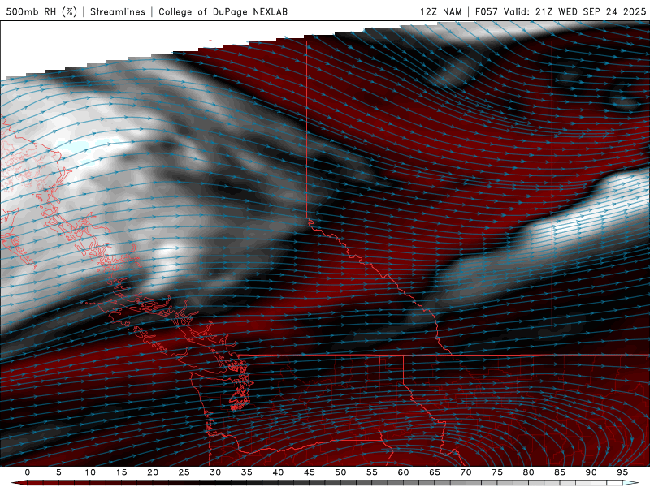Screen dimensions: 650x487
Task: Click "College of DuPage NEXLAB" text
Action: click(223, 12)
